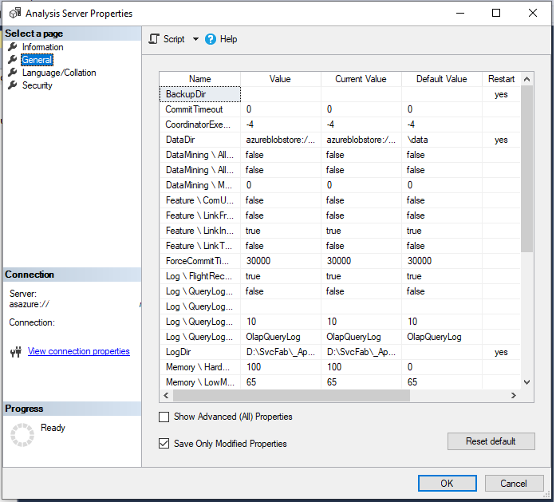Edit the OlapQueryLog Value cell
Screen dimensions: 556x502
coord(281,337)
